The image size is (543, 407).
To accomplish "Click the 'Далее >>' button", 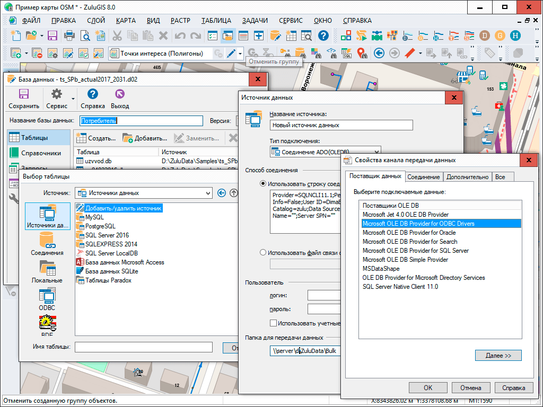I will (x=498, y=356).
